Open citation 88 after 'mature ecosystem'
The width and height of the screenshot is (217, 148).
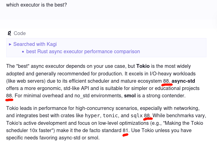tap(166, 81)
